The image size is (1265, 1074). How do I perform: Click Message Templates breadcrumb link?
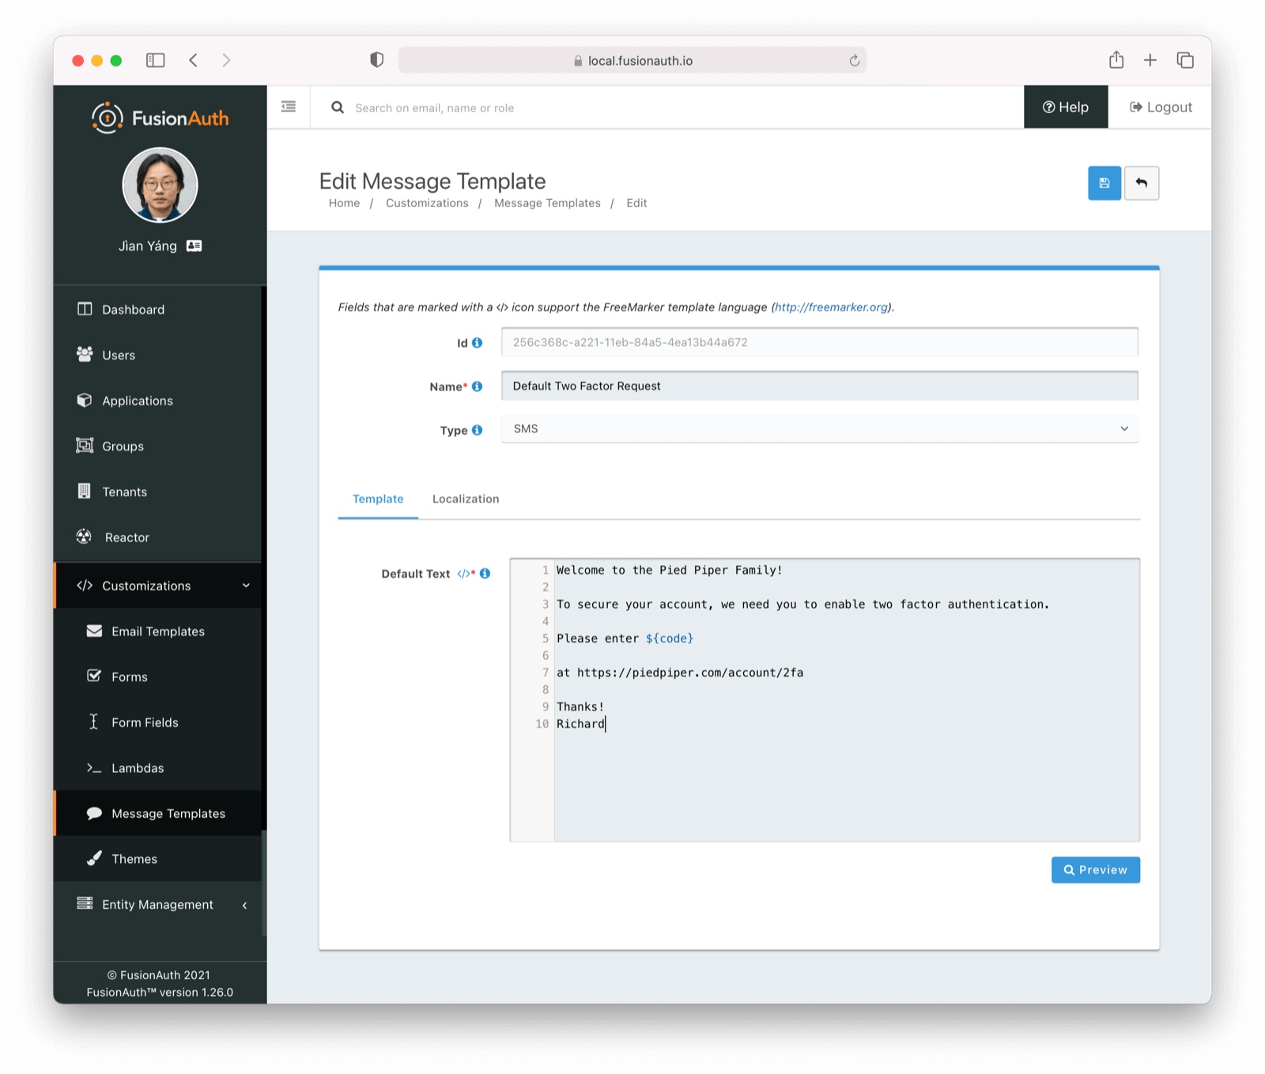pos(547,203)
